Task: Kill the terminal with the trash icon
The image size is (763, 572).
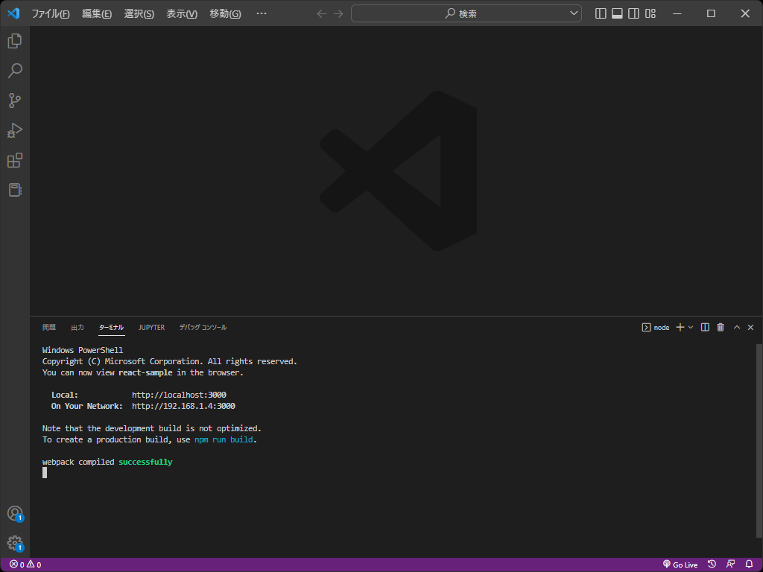Action: (x=721, y=328)
